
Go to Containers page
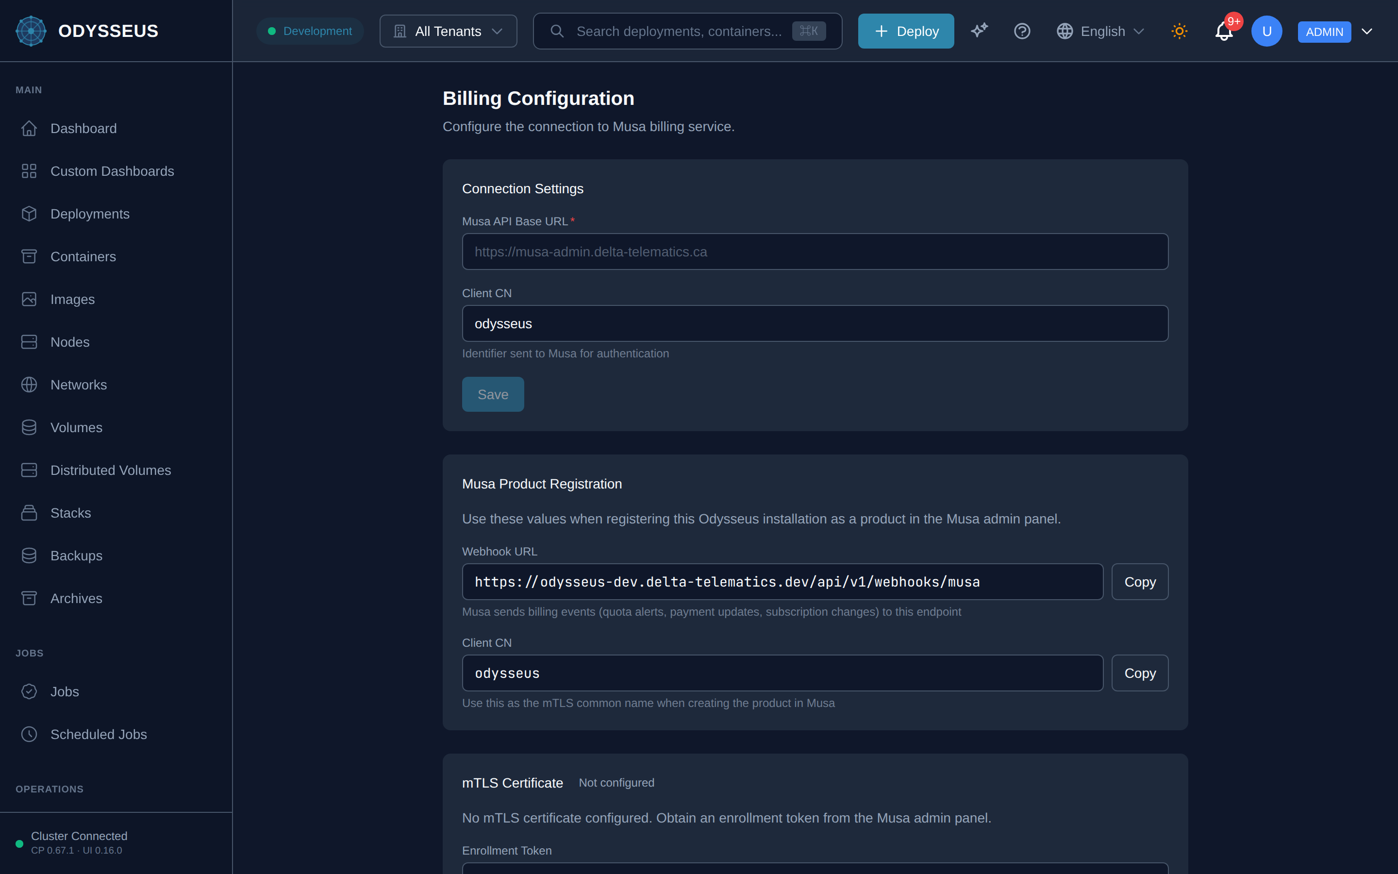click(x=116, y=257)
